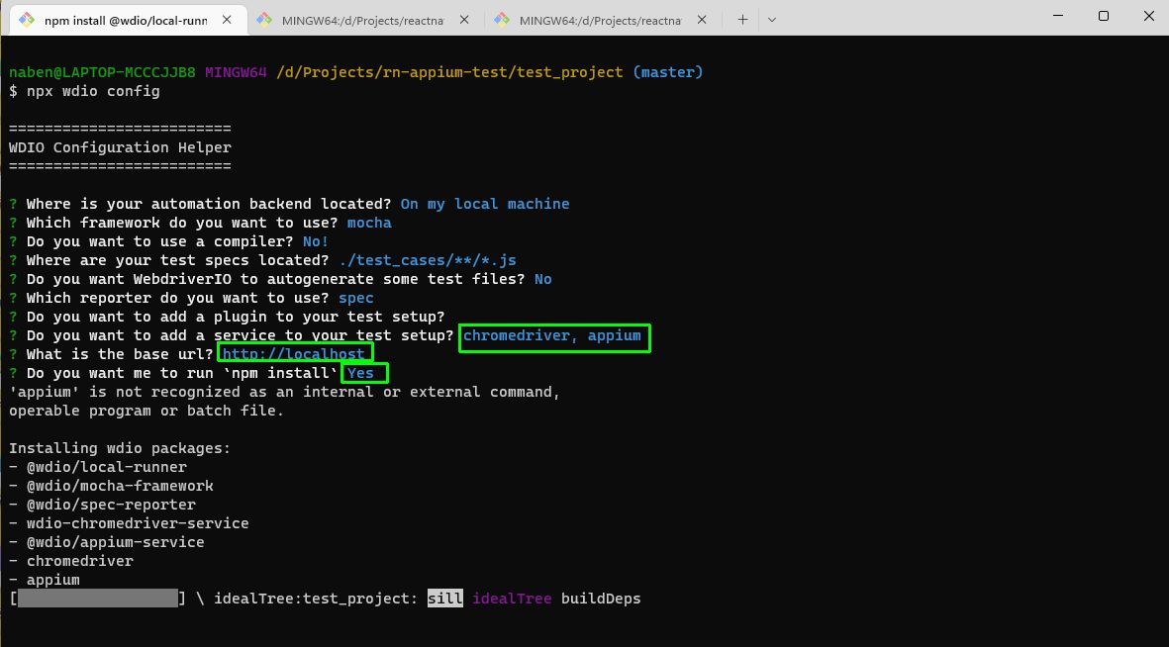Click the 'spec' reporter answer
1169x647 pixels.
pyautogui.click(x=355, y=298)
